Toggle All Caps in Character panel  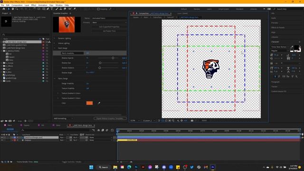[284, 76]
